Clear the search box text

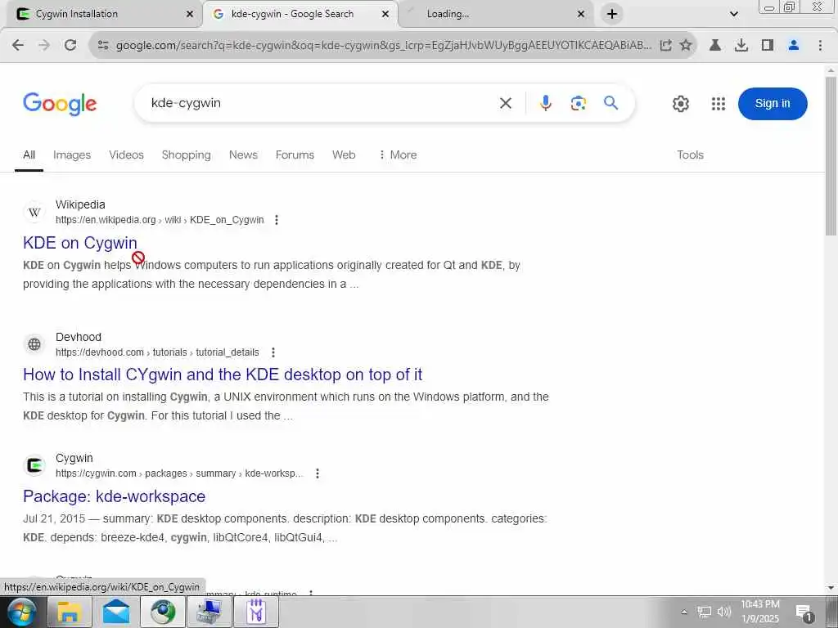[x=506, y=103]
